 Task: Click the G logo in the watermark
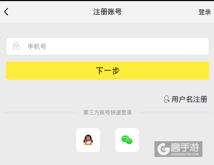[163, 149]
